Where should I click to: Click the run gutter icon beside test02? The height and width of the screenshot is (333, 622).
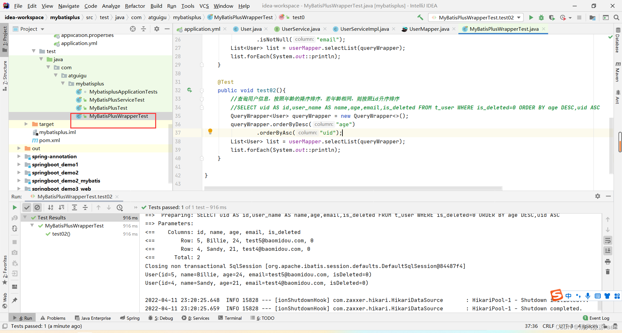pyautogui.click(x=190, y=90)
